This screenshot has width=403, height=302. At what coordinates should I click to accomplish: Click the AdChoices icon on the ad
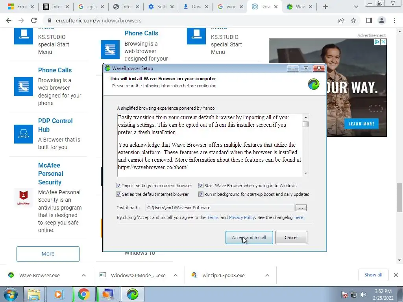click(x=377, y=42)
